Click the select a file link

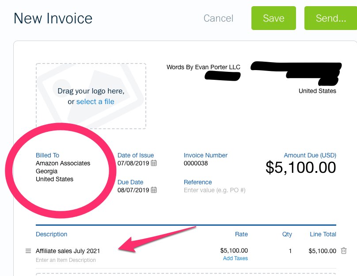[95, 101]
